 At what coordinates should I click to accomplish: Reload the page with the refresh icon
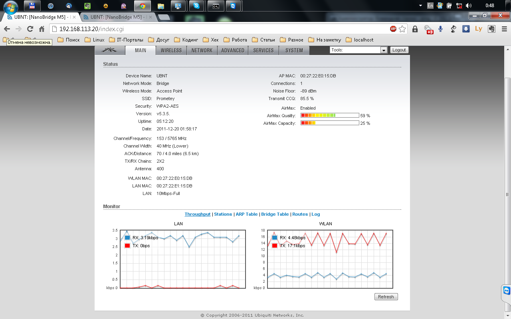(x=30, y=29)
